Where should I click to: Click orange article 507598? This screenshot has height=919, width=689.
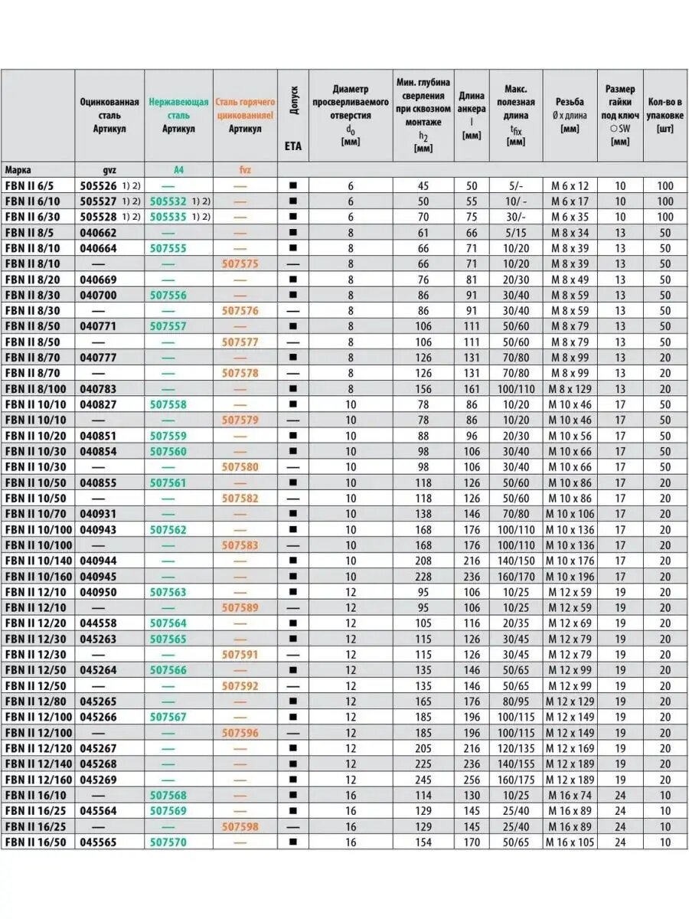tap(240, 826)
